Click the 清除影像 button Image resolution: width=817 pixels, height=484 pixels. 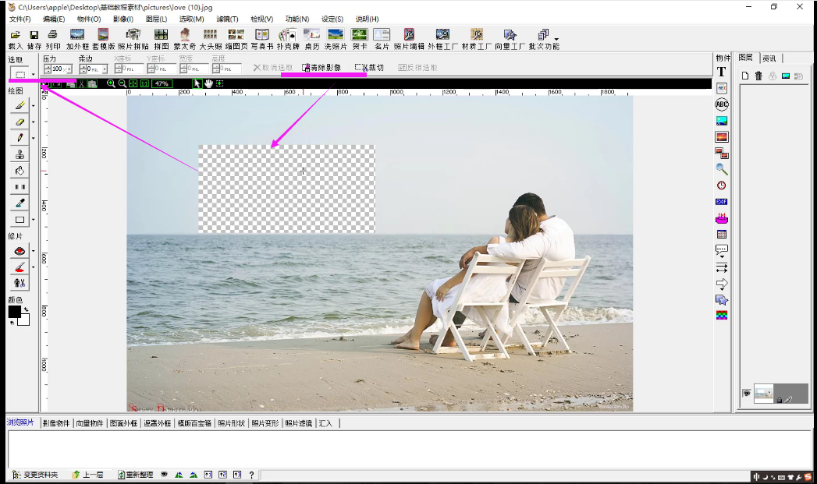(x=321, y=68)
